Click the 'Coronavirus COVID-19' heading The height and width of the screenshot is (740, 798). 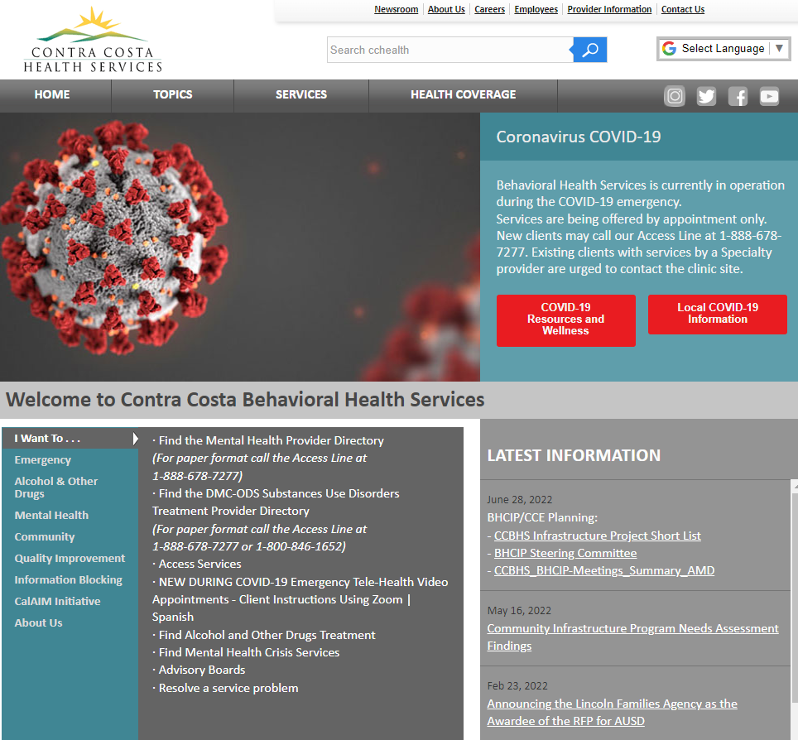[x=579, y=137]
